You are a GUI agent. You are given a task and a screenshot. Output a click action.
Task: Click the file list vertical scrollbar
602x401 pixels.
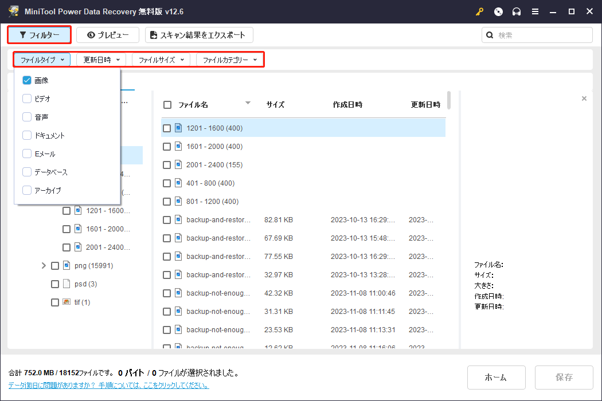(x=449, y=100)
